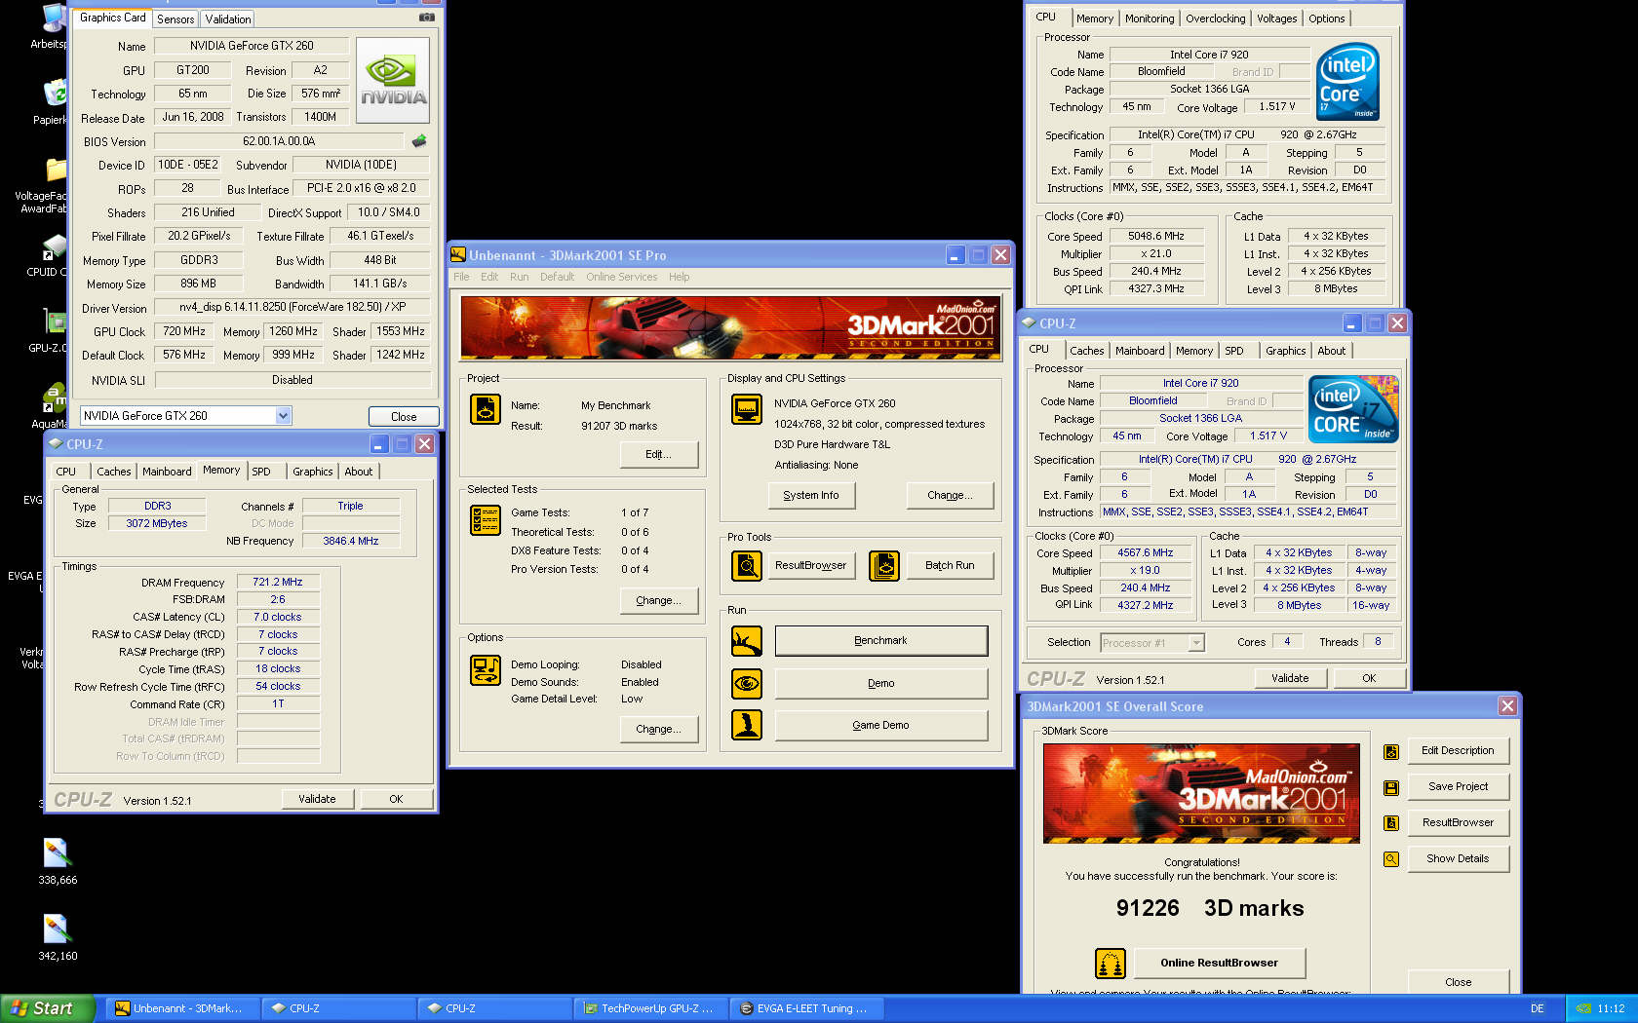The width and height of the screenshot is (1638, 1023).
Task: Switch to the Sensors tab in GPU-Z
Action: click(175, 19)
